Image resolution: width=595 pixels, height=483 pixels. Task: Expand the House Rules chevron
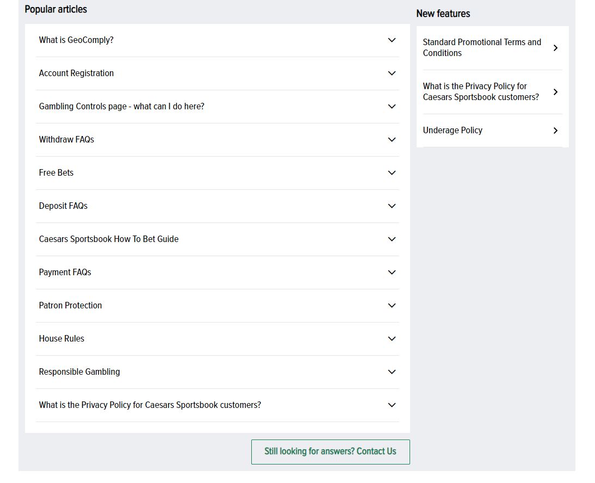[x=392, y=339]
